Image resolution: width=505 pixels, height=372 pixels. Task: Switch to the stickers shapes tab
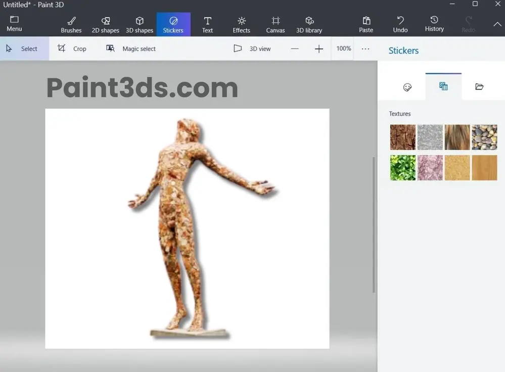(407, 86)
